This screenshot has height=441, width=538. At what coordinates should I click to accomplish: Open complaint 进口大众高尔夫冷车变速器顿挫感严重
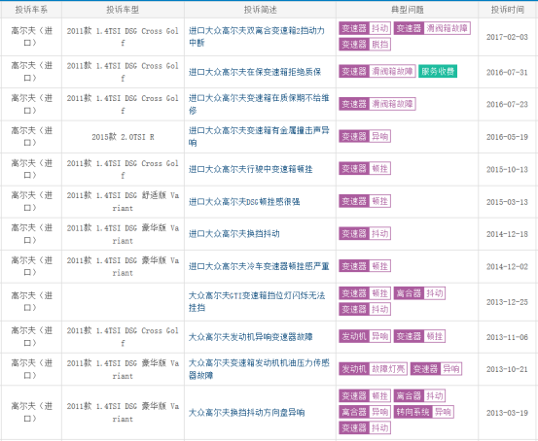point(259,266)
